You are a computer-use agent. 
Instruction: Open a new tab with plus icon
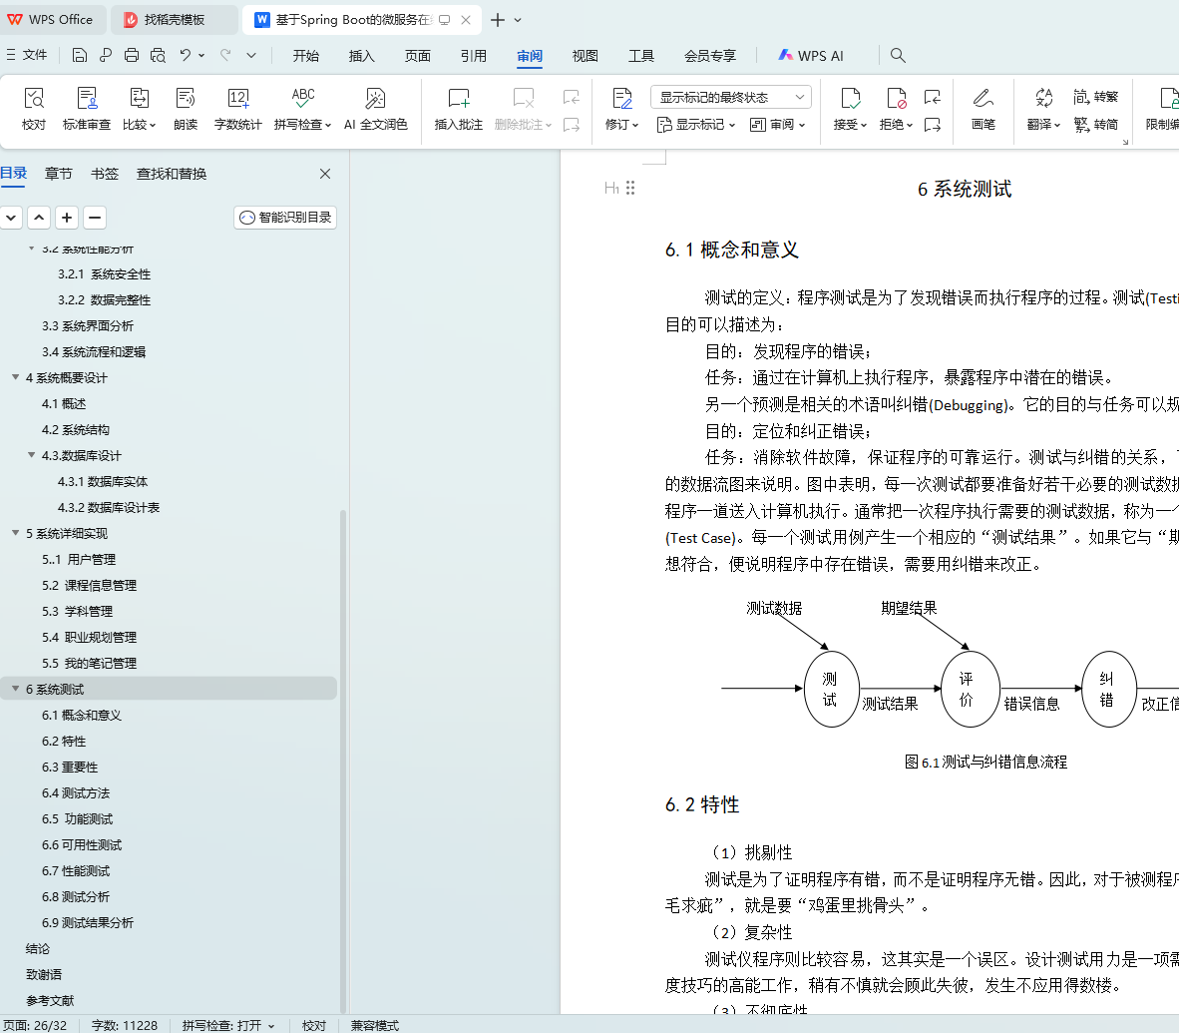[x=497, y=20]
